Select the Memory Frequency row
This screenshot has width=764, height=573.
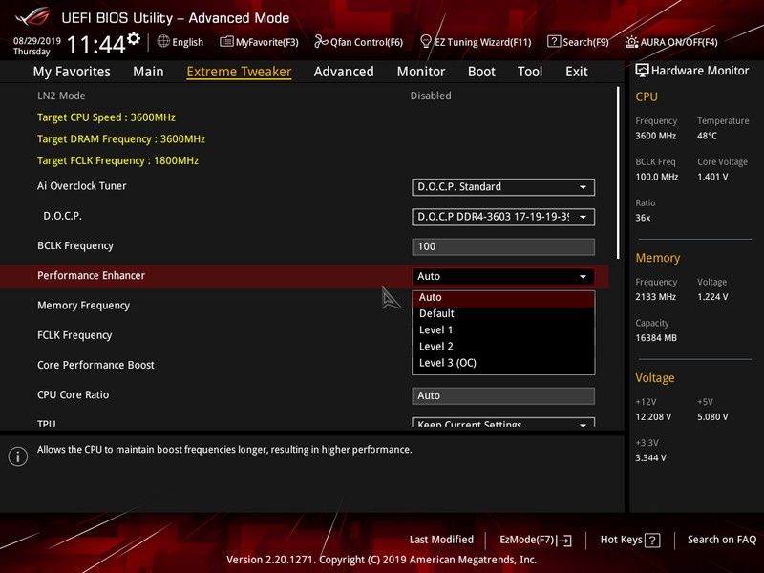[83, 306]
